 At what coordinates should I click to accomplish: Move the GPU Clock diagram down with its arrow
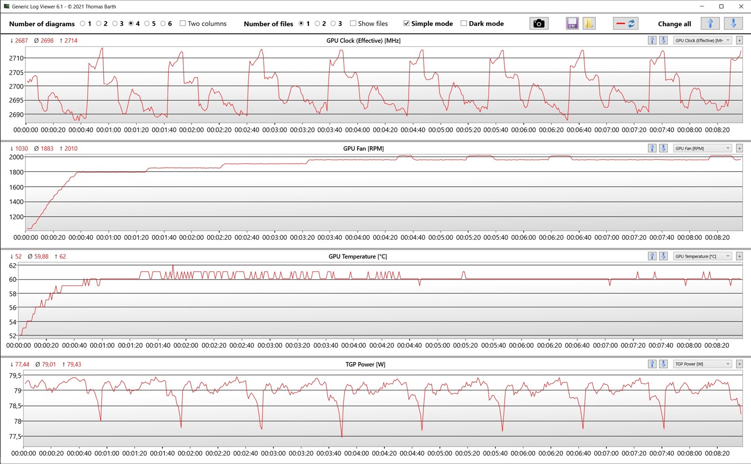tap(663, 40)
